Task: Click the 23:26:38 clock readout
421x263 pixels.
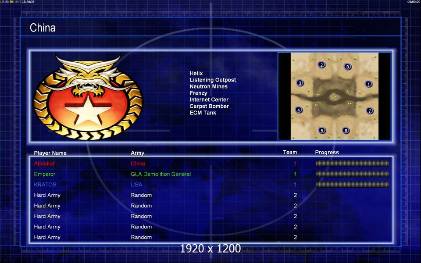Action: (28, 2)
